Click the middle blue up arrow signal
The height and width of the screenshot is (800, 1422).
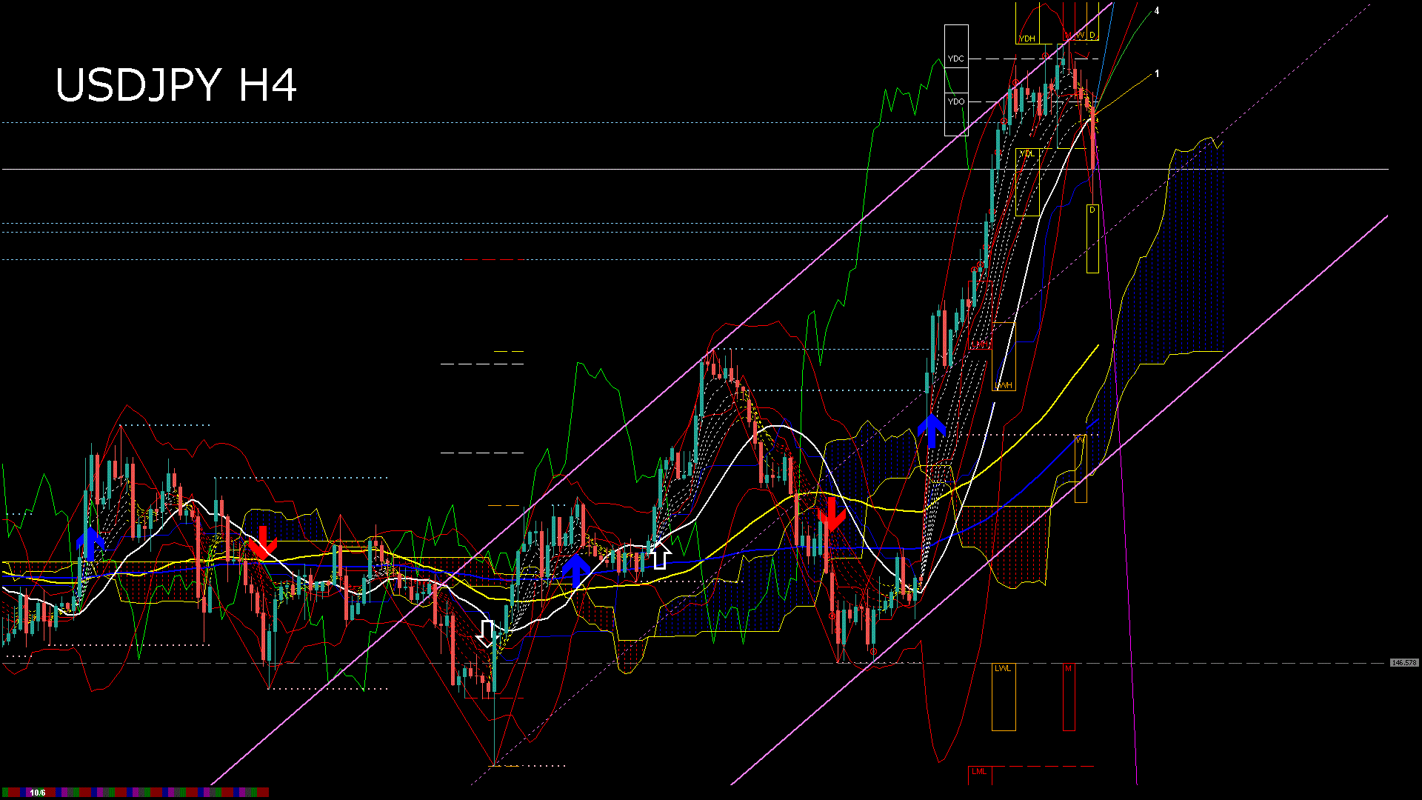point(575,570)
